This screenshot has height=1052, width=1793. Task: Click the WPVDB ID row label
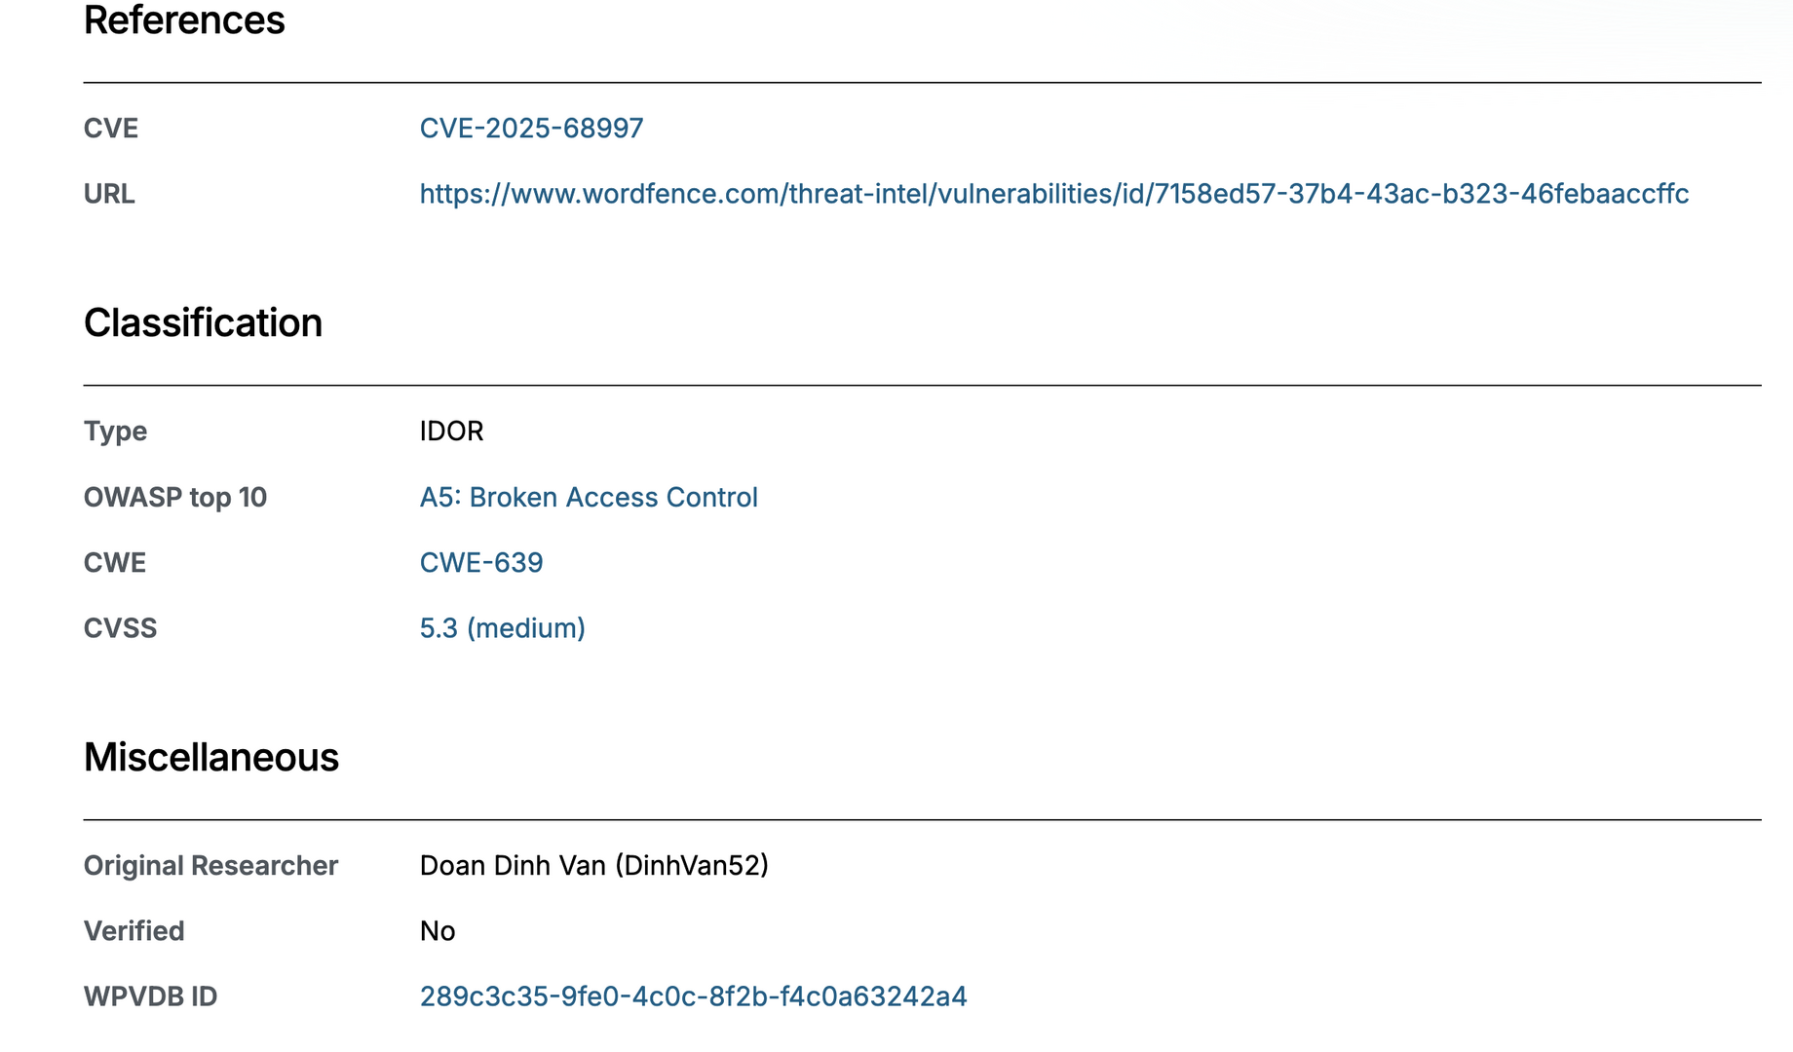[150, 996]
